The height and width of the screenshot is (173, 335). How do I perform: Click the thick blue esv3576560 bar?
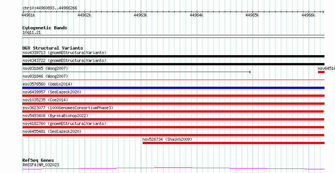173,88
